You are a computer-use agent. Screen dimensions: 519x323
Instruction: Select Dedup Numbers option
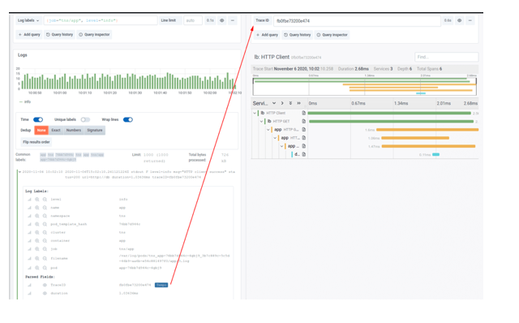point(74,130)
